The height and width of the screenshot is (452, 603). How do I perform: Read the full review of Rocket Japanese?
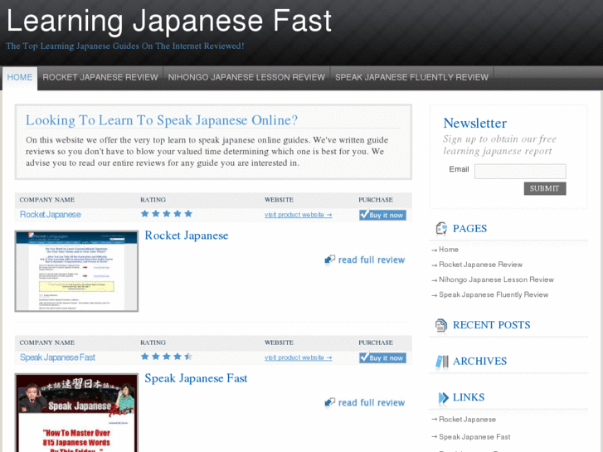pyautogui.click(x=372, y=260)
